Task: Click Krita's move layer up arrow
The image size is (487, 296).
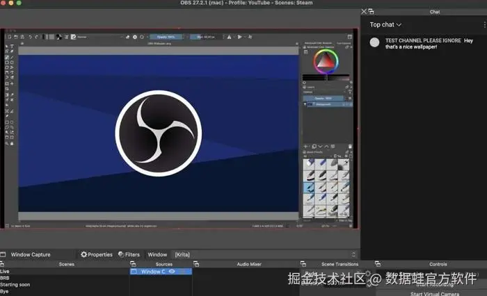Action: [x=326, y=147]
